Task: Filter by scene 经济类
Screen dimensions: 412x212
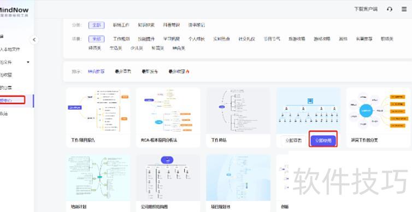Action: (x=95, y=48)
